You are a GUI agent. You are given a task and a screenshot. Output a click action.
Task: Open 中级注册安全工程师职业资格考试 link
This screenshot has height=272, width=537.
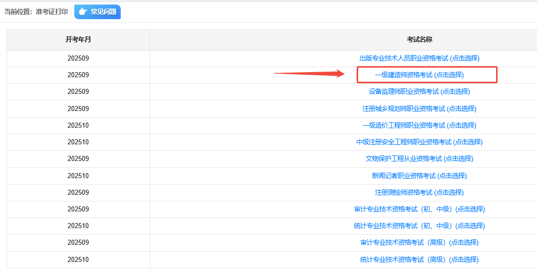419,142
